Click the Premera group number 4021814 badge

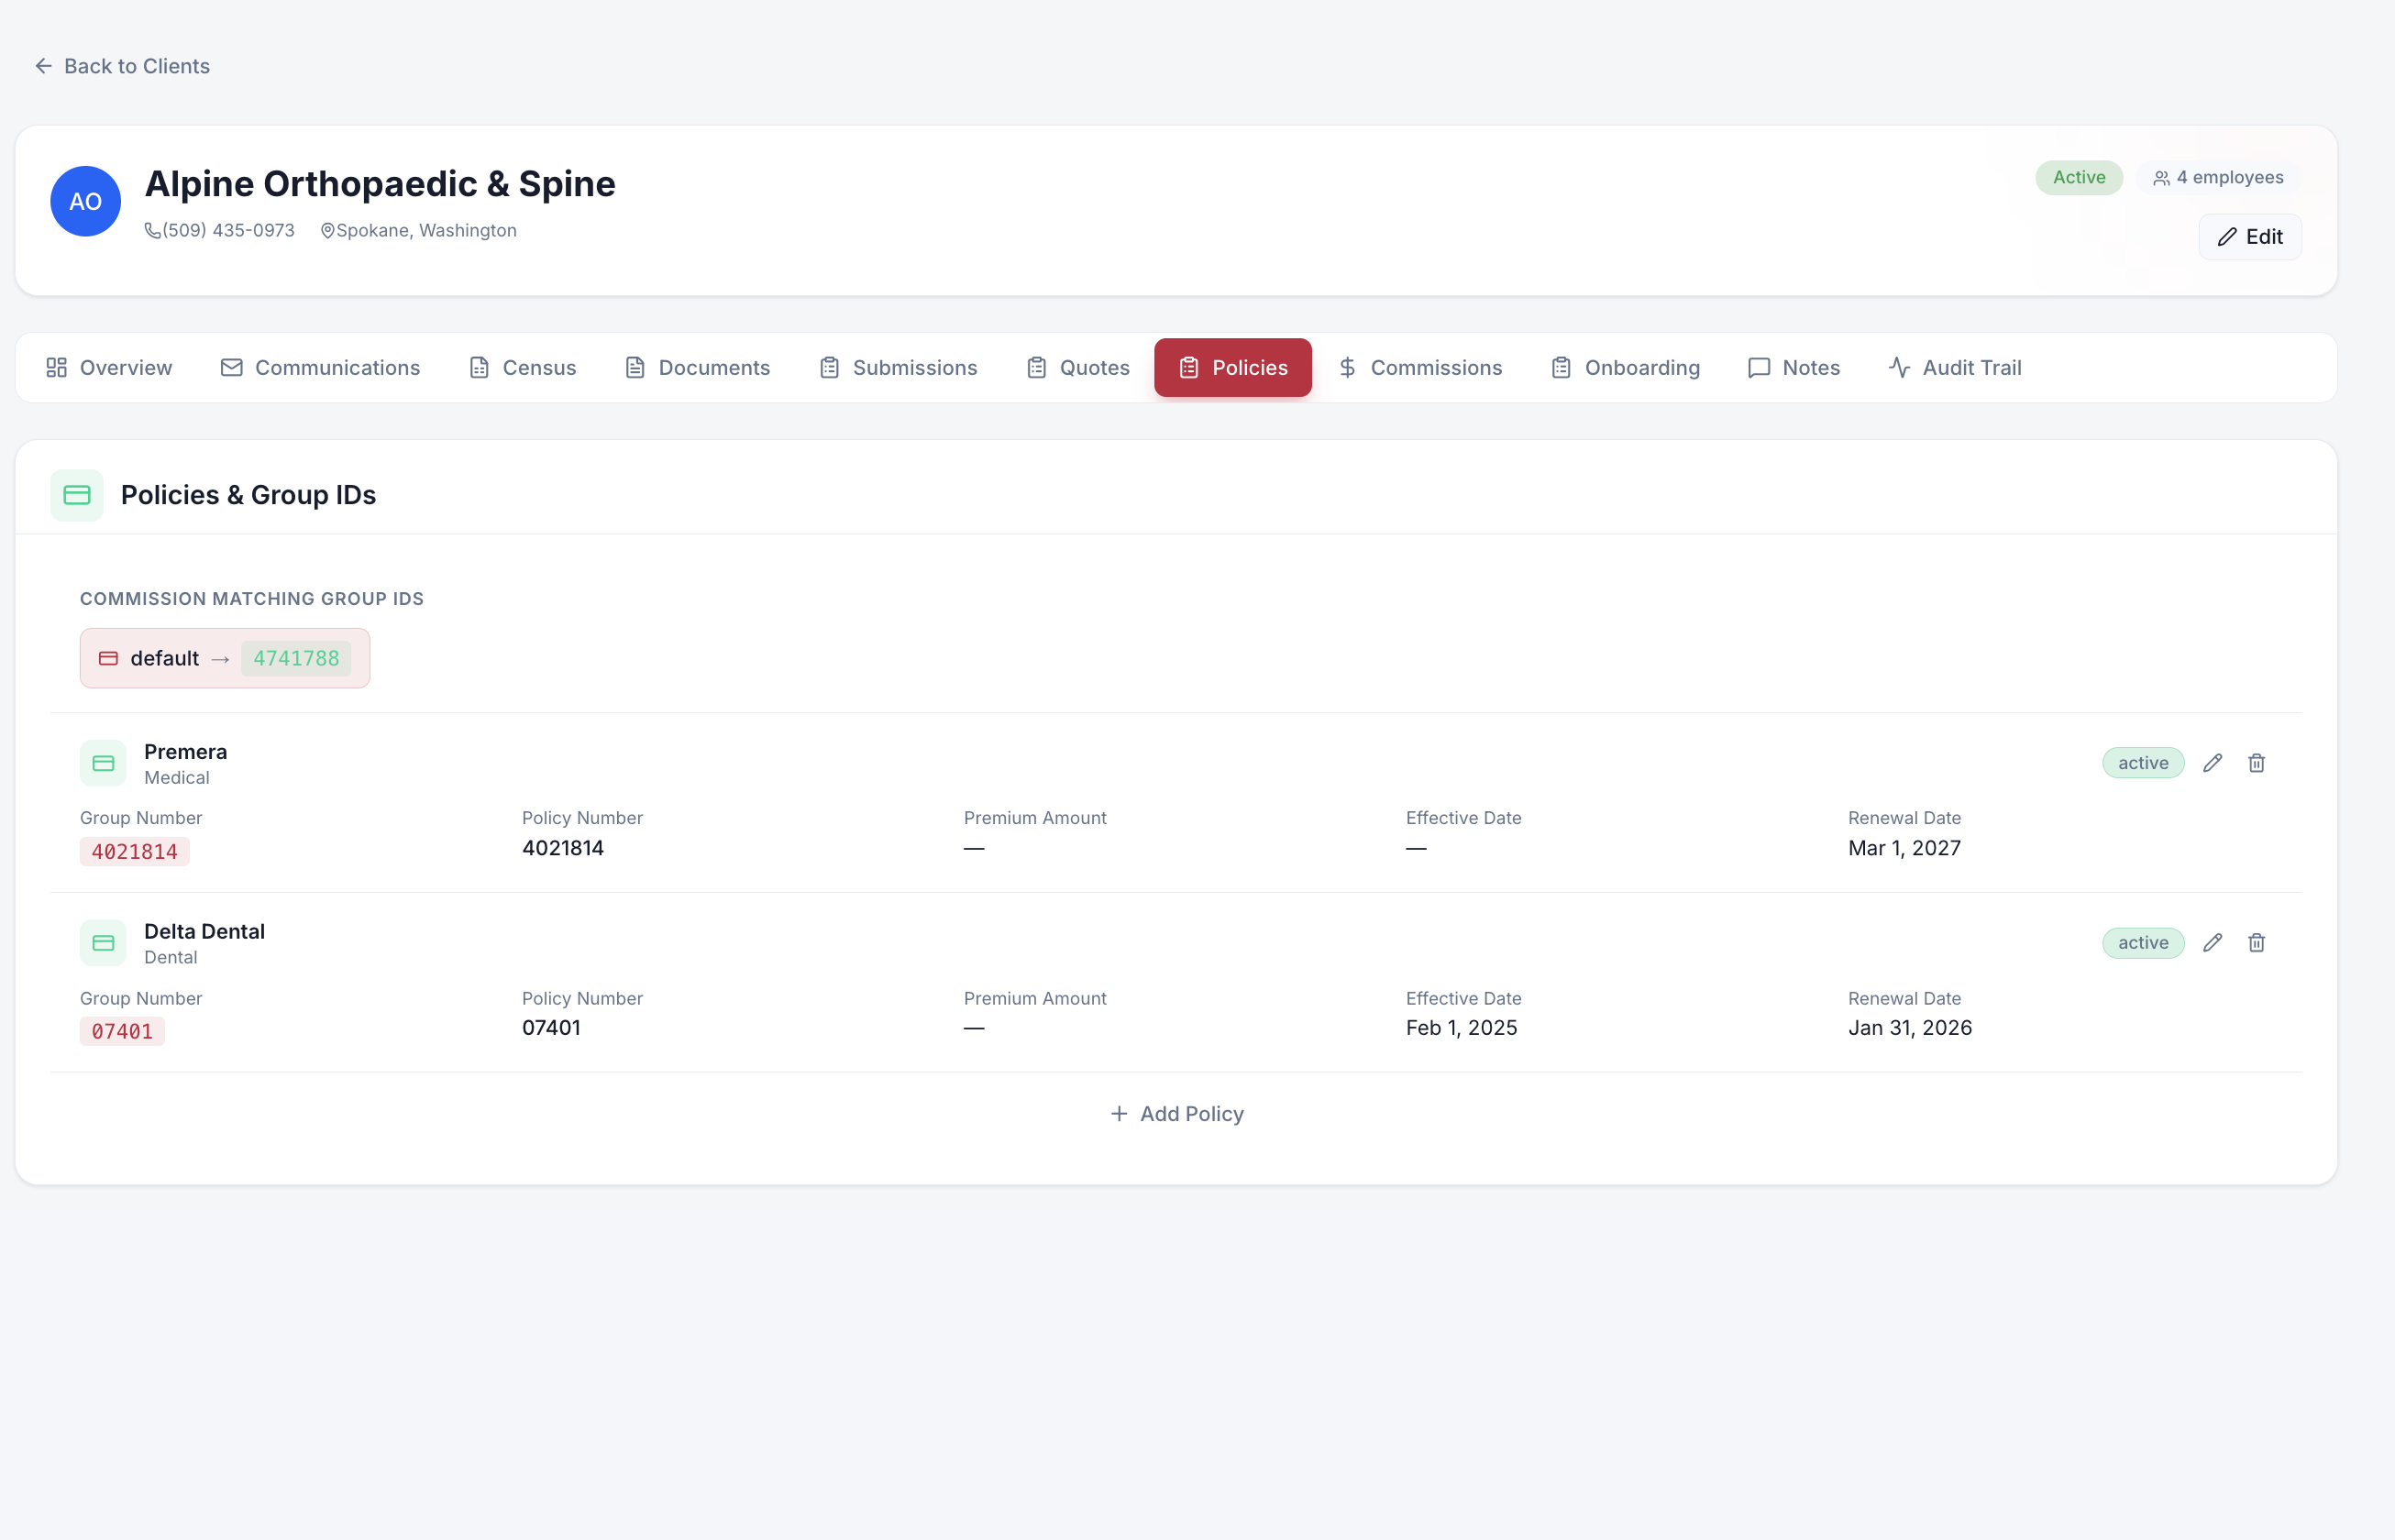tap(135, 852)
